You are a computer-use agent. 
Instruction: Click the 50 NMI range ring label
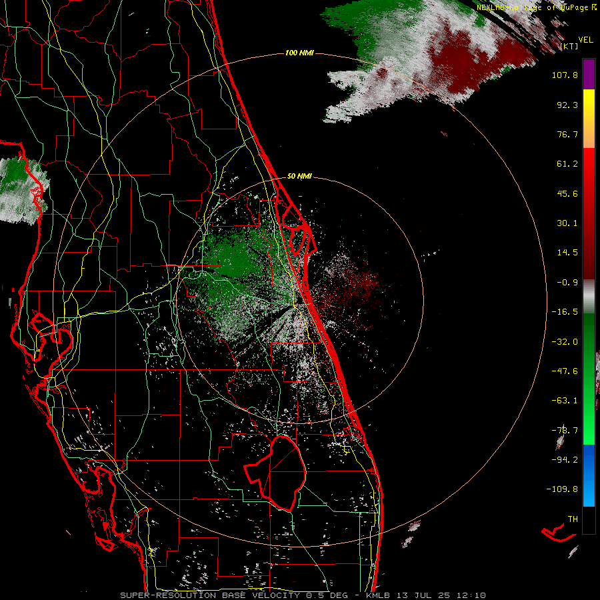pyautogui.click(x=299, y=177)
